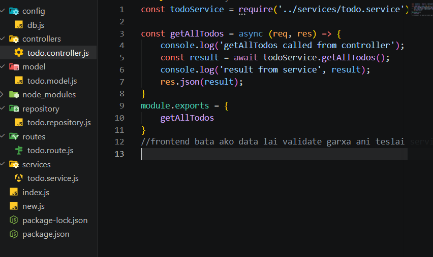The image size is (433, 257).
Task: Open todo.route.js file
Action: coord(50,151)
